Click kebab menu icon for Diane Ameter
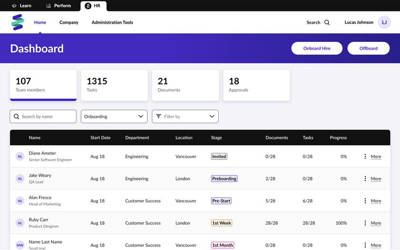The height and width of the screenshot is (250, 400). 365,156
